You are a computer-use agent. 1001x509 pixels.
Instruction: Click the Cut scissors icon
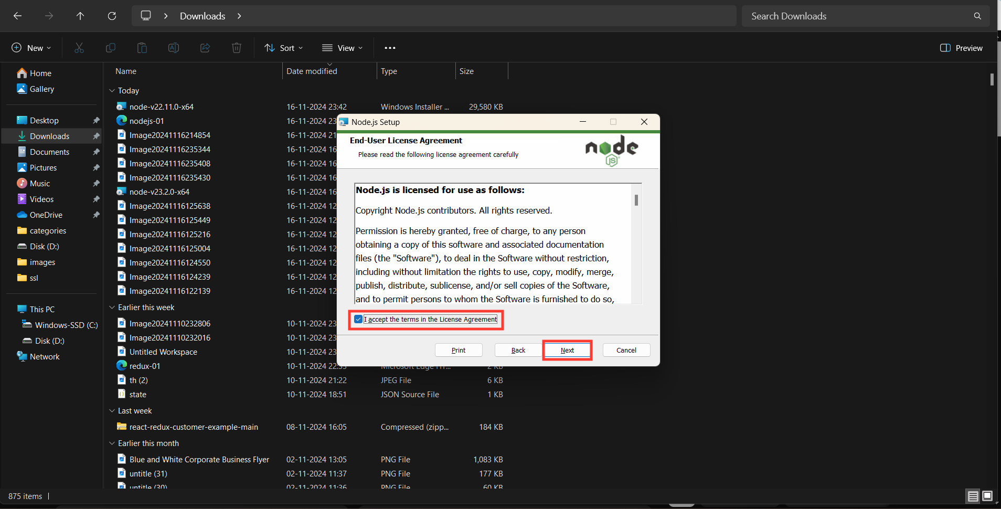(79, 48)
